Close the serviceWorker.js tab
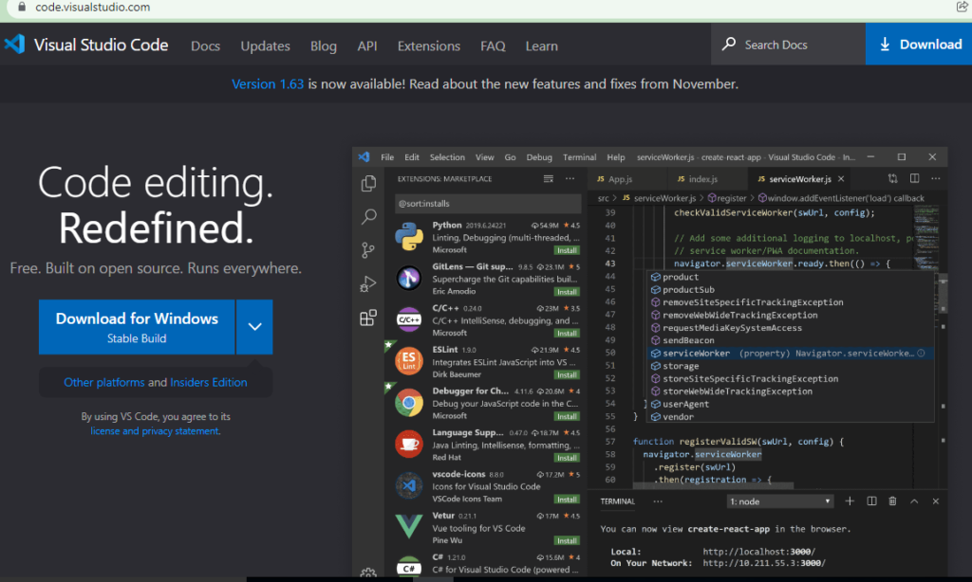 pos(841,179)
